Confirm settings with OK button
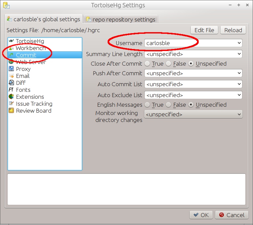This screenshot has height=225, width=253. (201, 215)
